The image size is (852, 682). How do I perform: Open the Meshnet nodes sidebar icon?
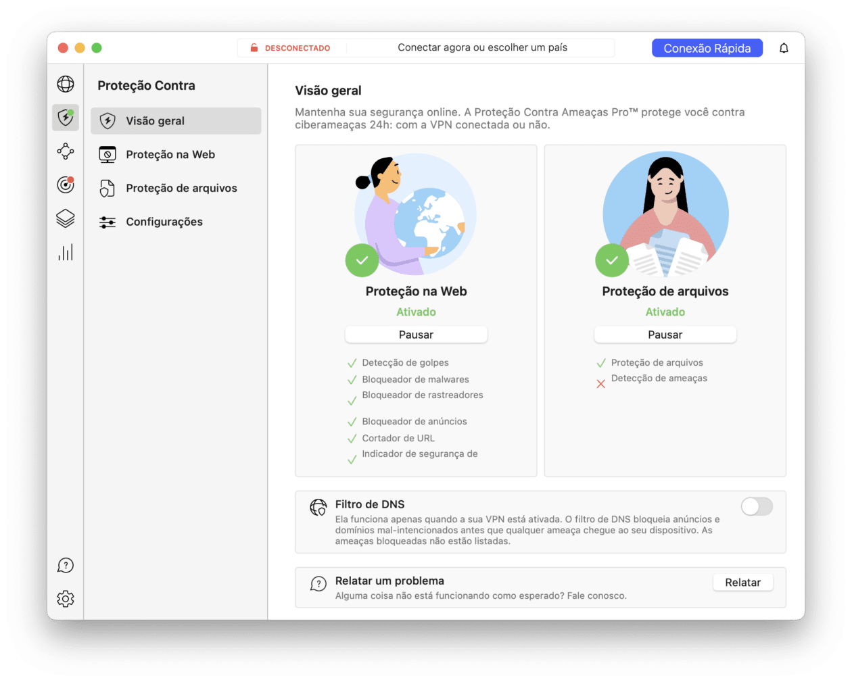[66, 151]
